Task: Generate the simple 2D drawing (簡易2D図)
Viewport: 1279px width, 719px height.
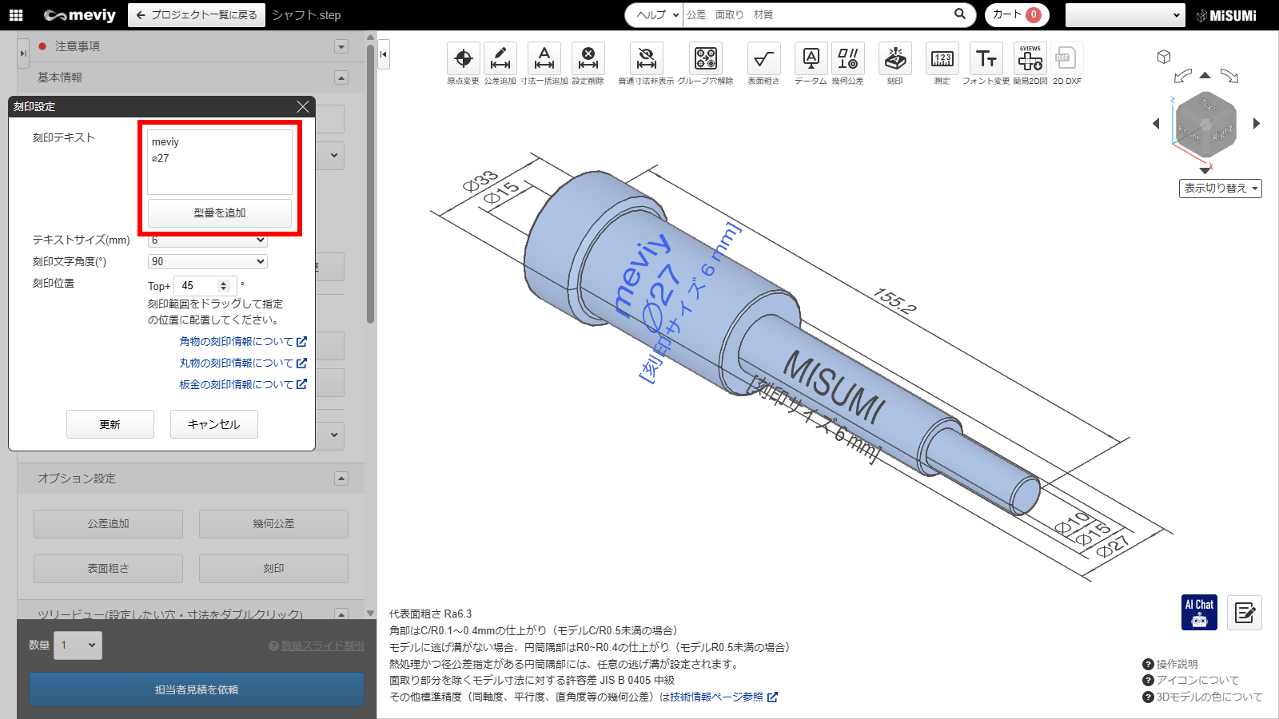Action: point(1030,59)
